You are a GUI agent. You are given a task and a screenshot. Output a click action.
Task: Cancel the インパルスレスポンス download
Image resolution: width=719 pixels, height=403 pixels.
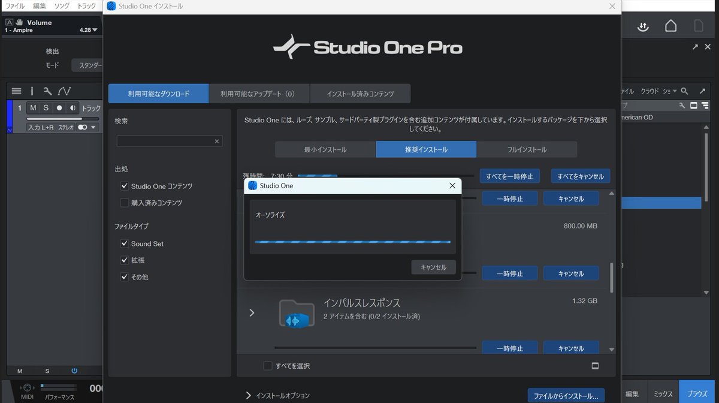571,348
